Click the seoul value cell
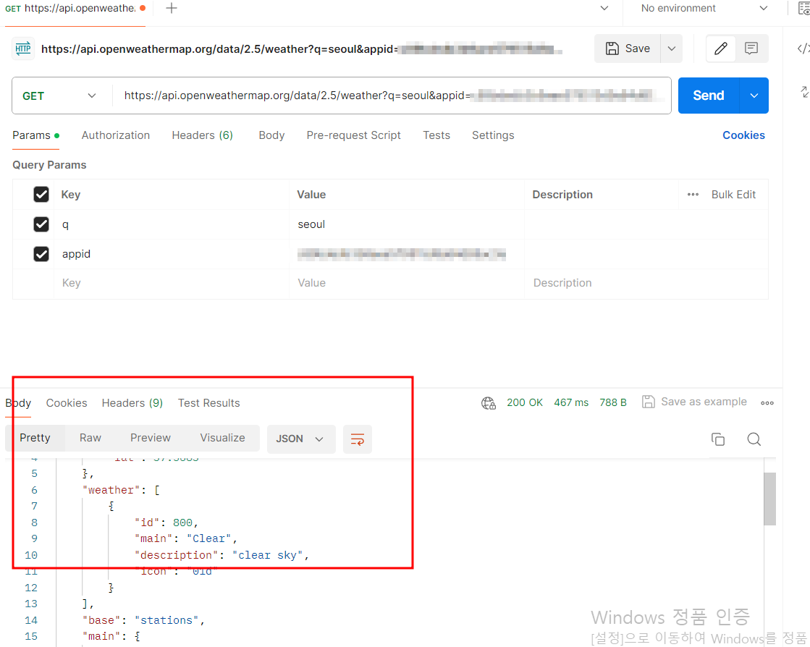The width and height of the screenshot is (810, 647). (x=406, y=224)
